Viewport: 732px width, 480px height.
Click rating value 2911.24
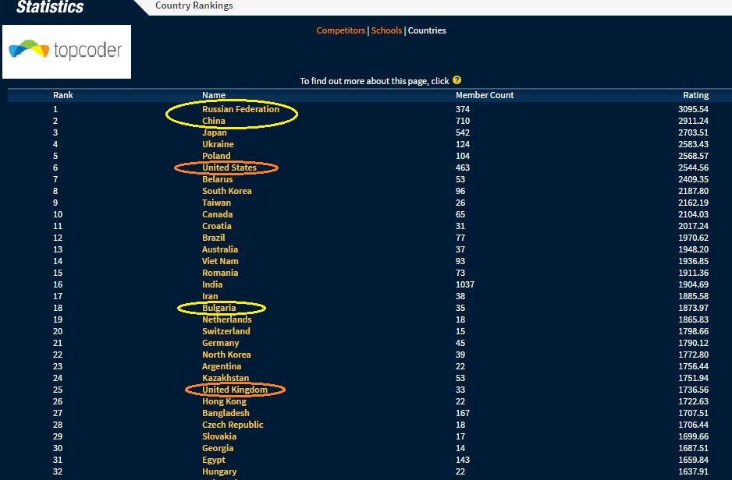click(693, 121)
